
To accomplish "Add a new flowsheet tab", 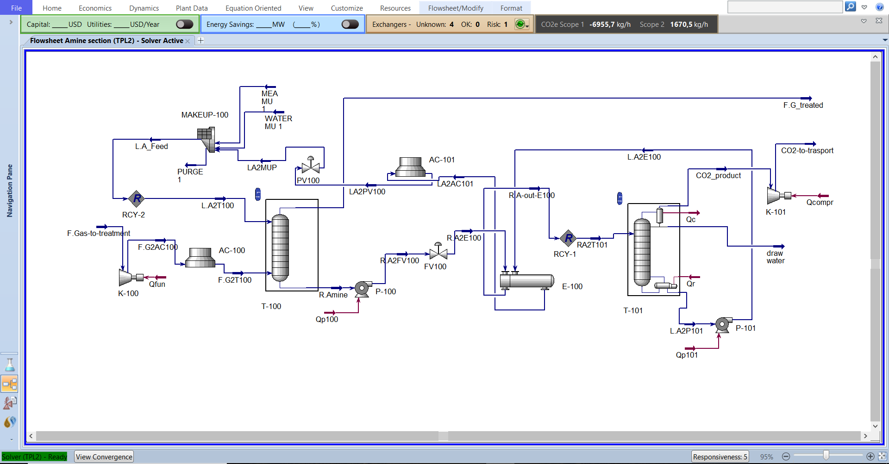I will (200, 40).
